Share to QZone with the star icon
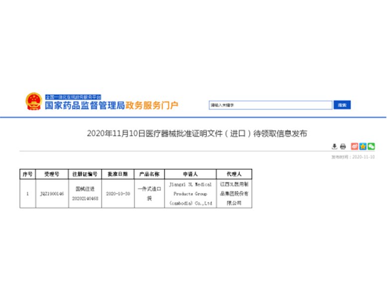Viewport: 387px width, 305px height. [363, 146]
